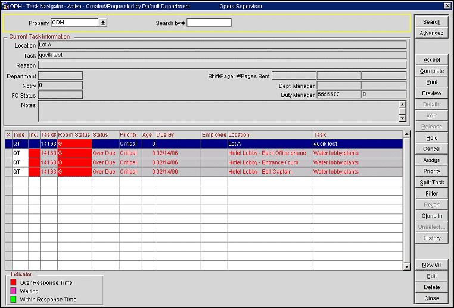This screenshot has height=308, width=454.
Task: Open the Preview of tasks
Action: (x=431, y=93)
